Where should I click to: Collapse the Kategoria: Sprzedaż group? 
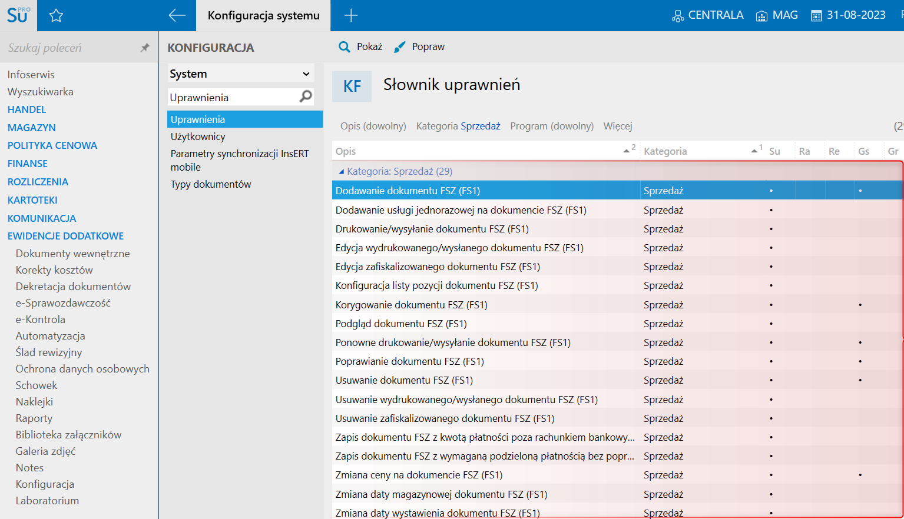pyautogui.click(x=342, y=172)
